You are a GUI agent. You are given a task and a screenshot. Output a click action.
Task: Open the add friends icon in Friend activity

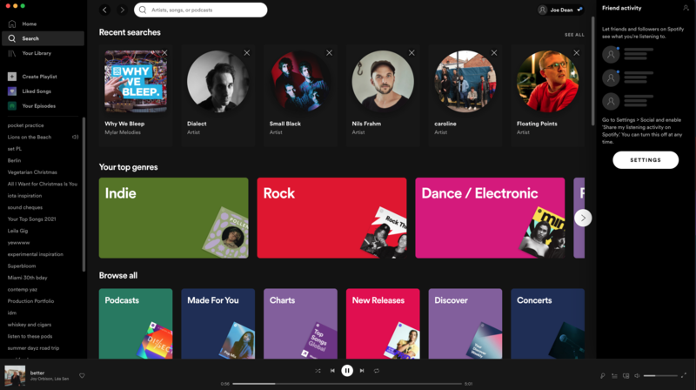686,7
